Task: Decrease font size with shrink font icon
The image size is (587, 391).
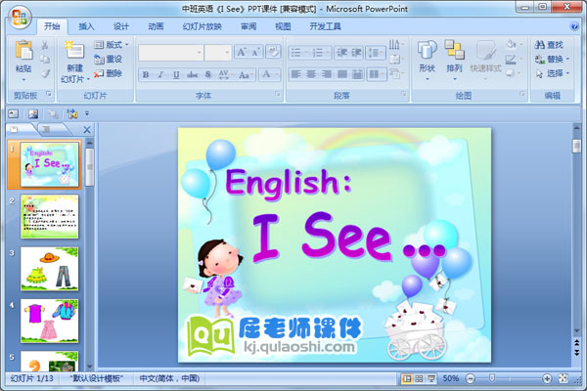Action: point(256,52)
